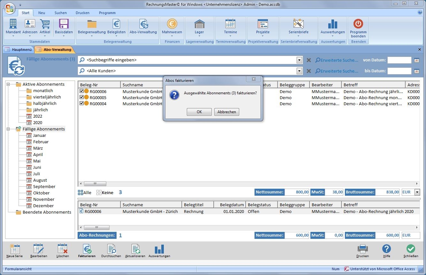Uncheck the checkbox for RG00006
This screenshot has height=275, width=426.
coord(81,91)
